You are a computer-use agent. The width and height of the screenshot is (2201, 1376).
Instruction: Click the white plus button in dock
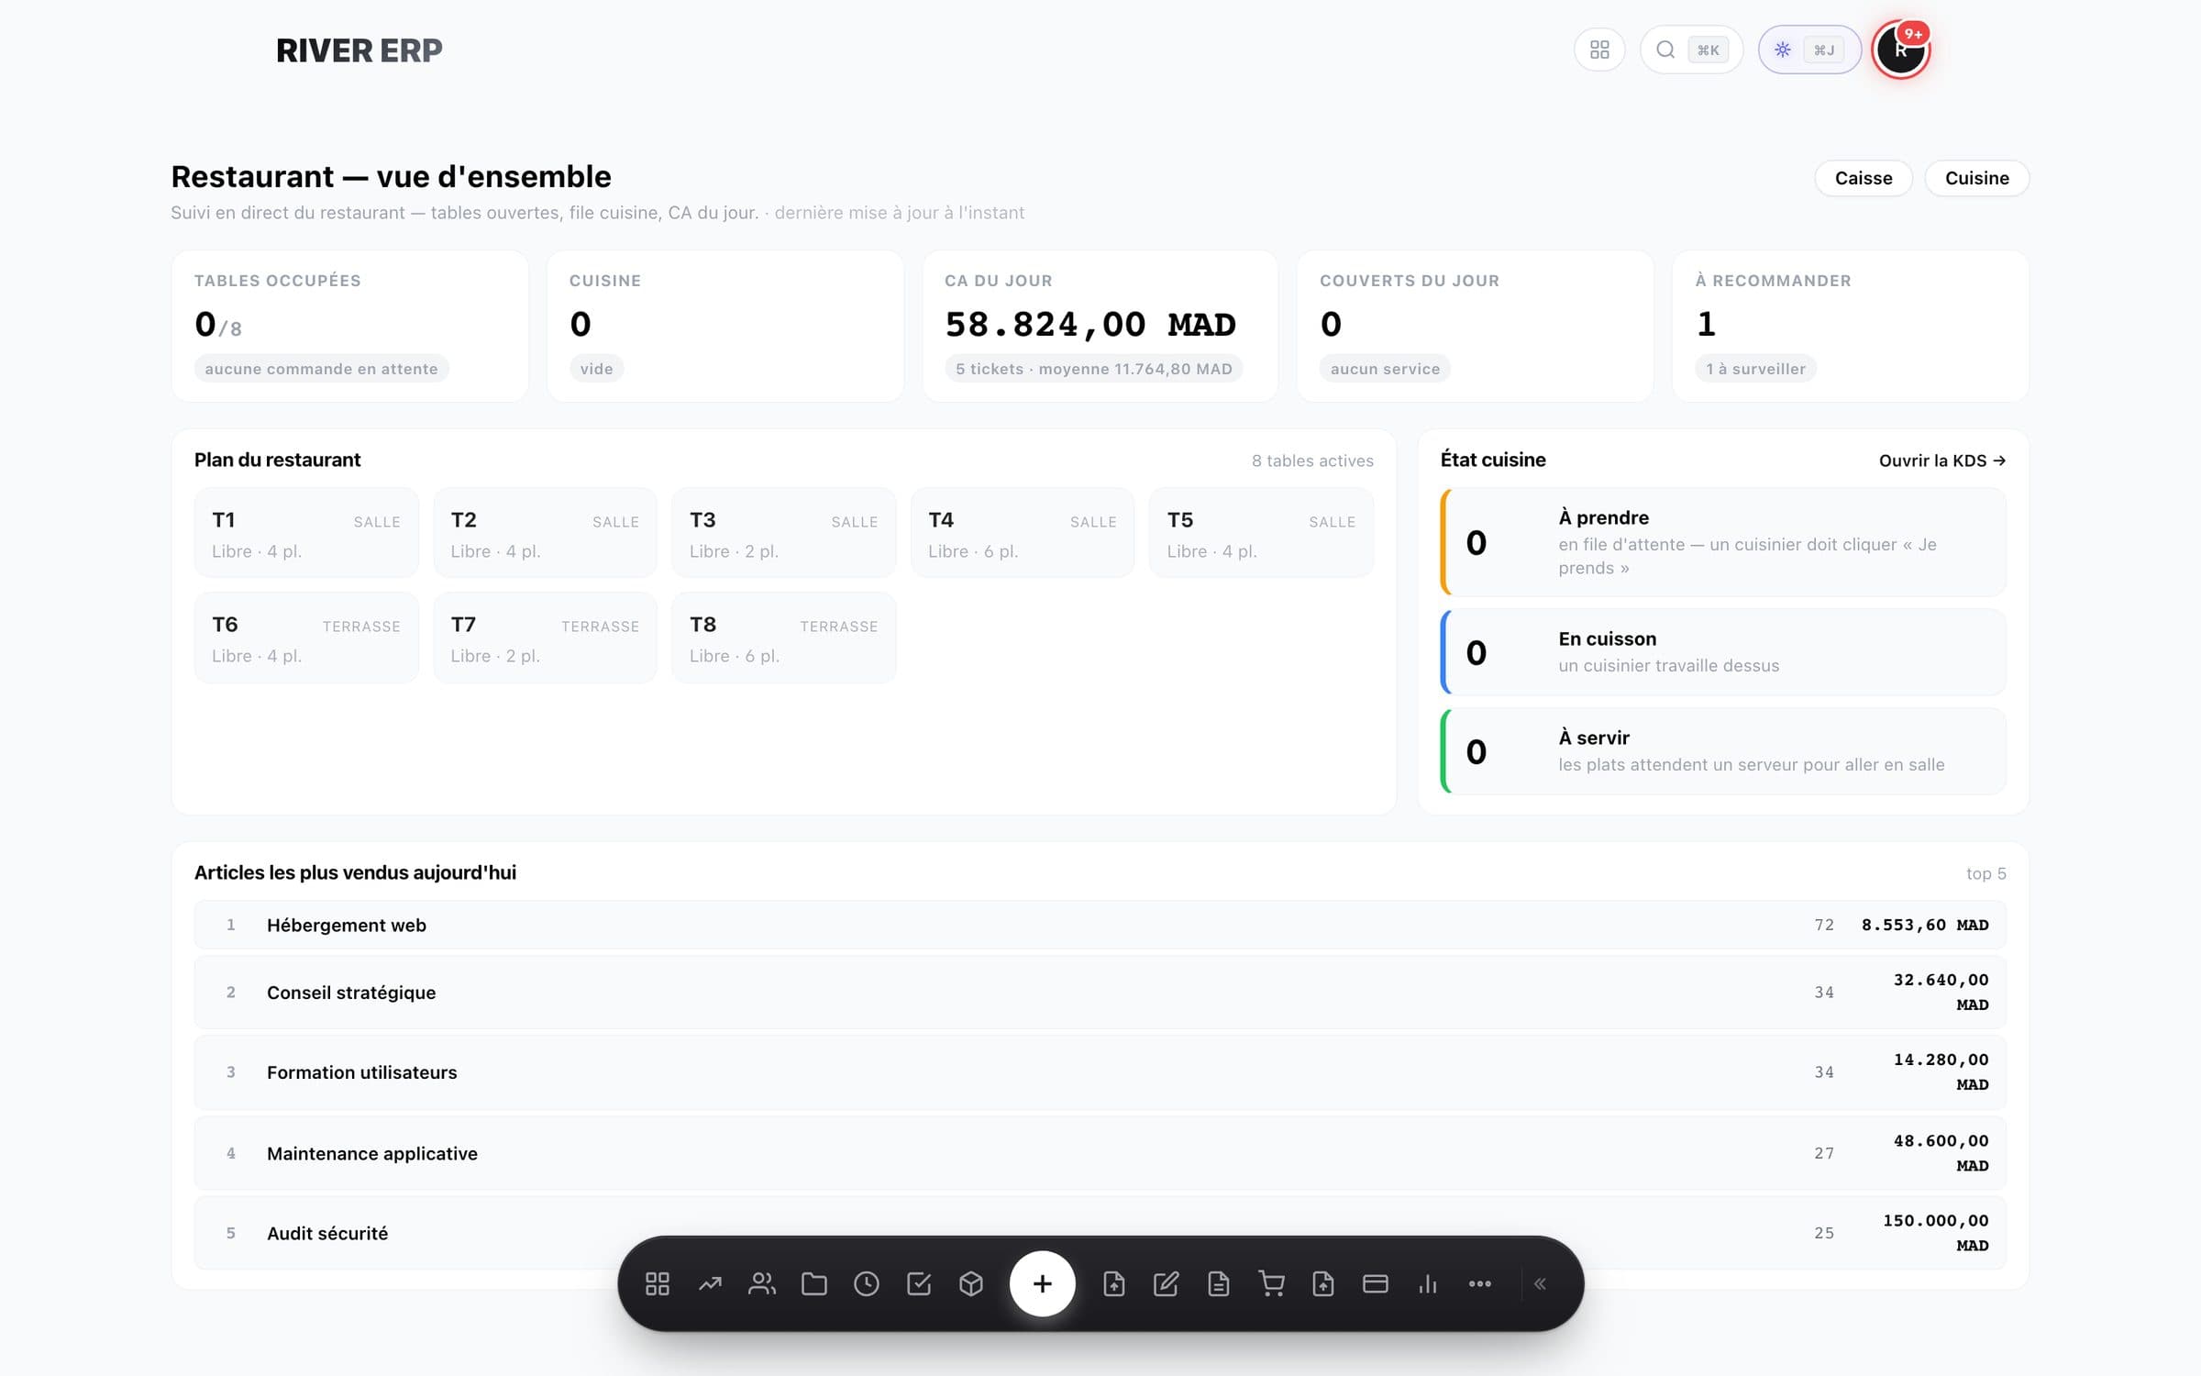[1042, 1283]
